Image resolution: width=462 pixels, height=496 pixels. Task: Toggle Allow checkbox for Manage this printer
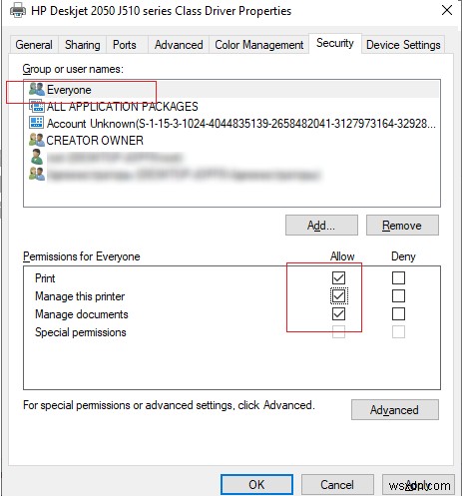(x=338, y=295)
